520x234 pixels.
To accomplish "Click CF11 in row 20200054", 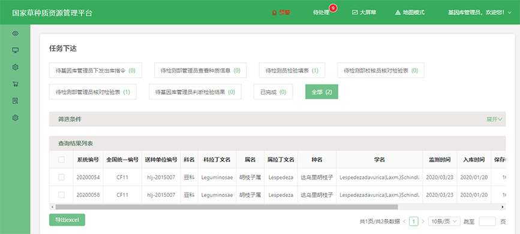I will [x=122, y=177].
